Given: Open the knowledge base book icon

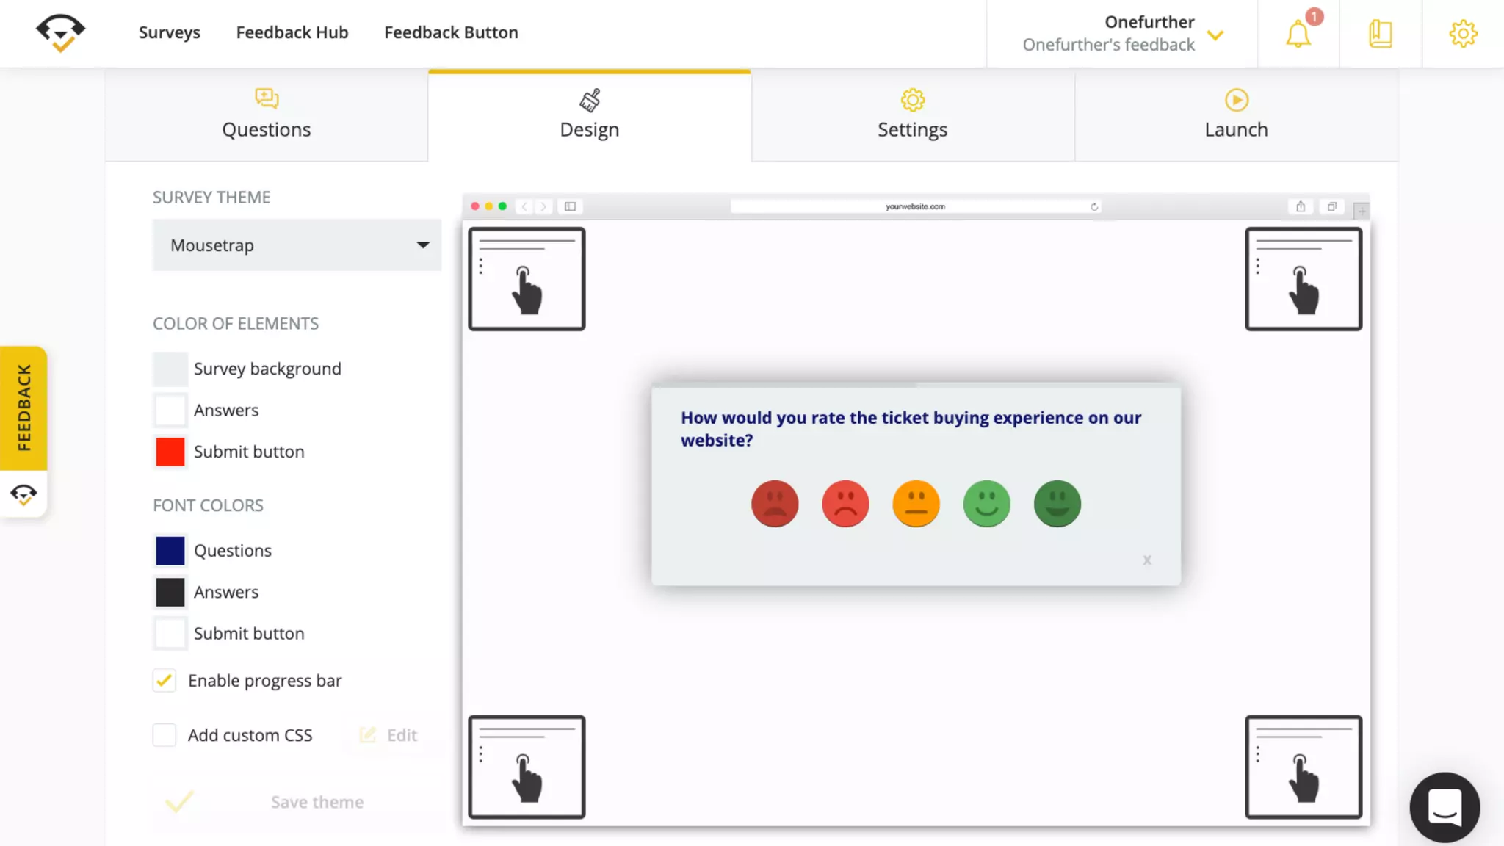Looking at the screenshot, I should pyautogui.click(x=1380, y=34).
